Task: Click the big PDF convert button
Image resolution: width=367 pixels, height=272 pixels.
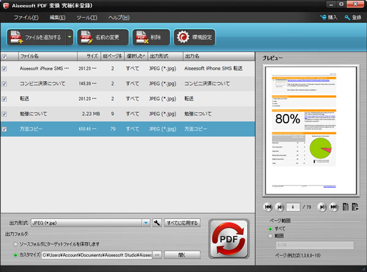Action: [229, 238]
